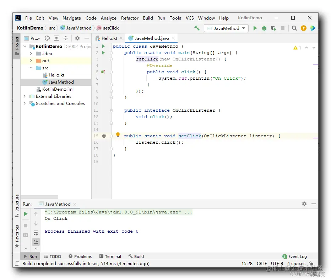
Task: Toggle tool window bars square in status bar
Action: pos(17,264)
